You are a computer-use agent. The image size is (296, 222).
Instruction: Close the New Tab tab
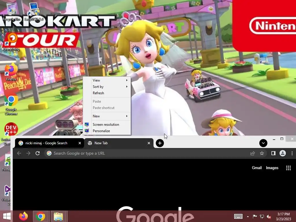pos(149,143)
